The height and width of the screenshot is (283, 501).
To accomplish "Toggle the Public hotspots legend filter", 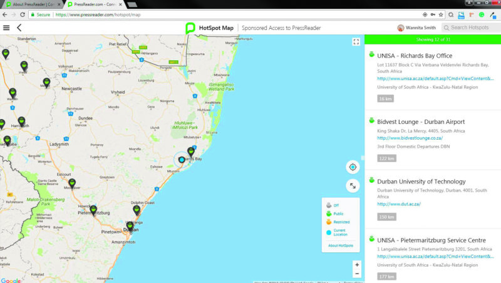I will [x=338, y=214].
